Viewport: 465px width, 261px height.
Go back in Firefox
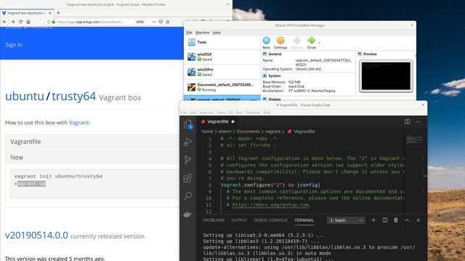coord(5,22)
